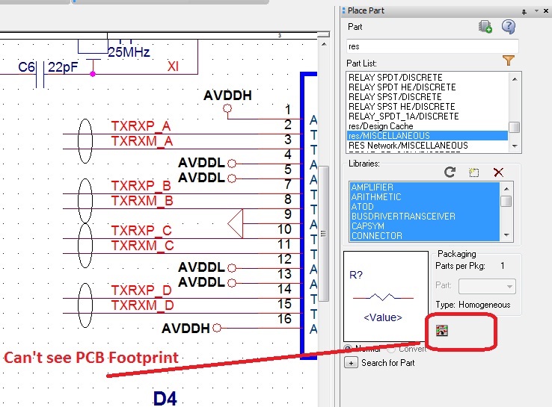This screenshot has height=407, width=552.
Task: Select the Normal radio button
Action: point(349,348)
